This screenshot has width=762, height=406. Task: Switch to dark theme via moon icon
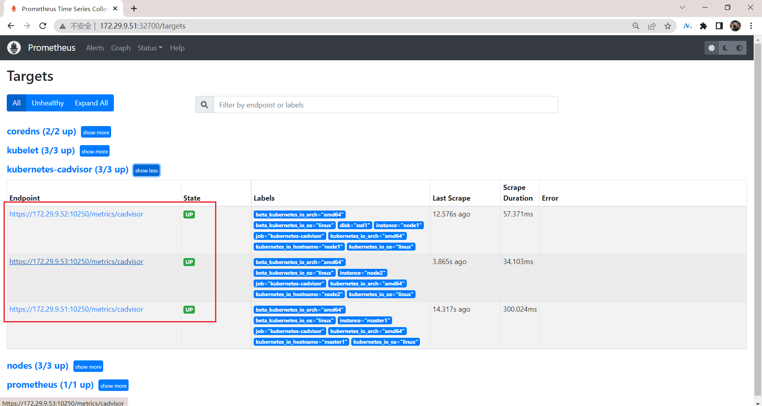725,48
